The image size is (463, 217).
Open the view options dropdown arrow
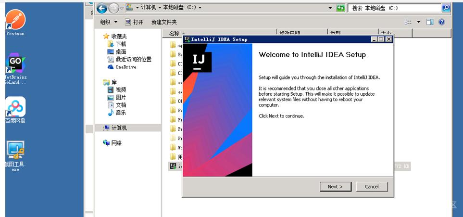[418, 22]
